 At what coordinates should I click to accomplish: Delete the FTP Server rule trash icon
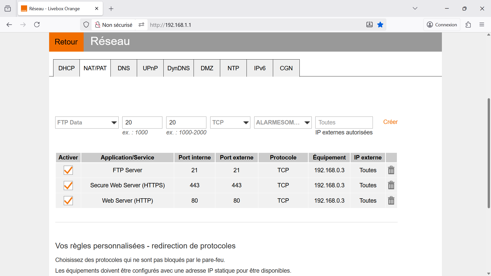(x=391, y=170)
